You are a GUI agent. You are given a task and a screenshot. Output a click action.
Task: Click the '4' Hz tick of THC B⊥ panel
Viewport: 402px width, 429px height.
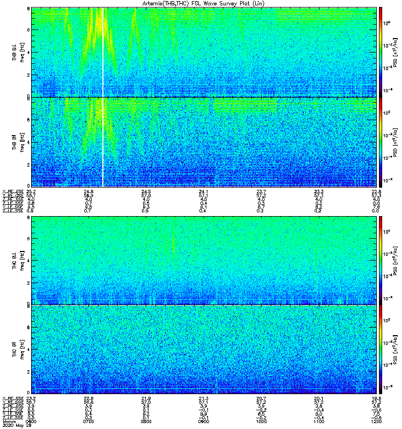(28, 261)
